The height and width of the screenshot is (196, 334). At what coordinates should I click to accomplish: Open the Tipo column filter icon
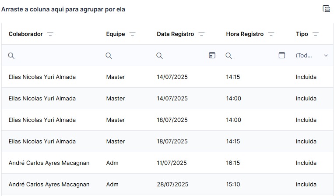(316, 34)
